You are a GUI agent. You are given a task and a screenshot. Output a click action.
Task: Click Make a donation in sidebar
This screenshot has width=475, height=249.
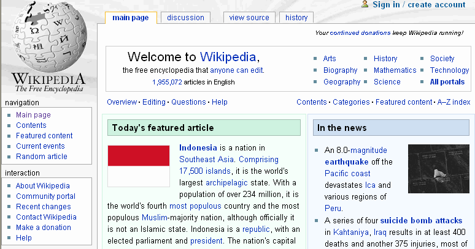click(x=44, y=228)
